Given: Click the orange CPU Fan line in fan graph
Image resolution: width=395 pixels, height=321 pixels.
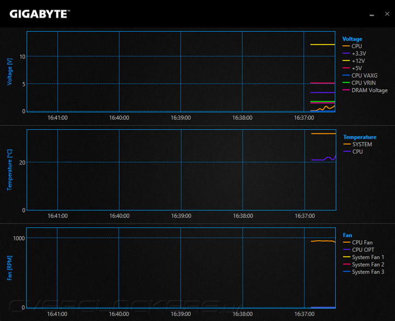Looking at the screenshot, I should (x=323, y=241).
